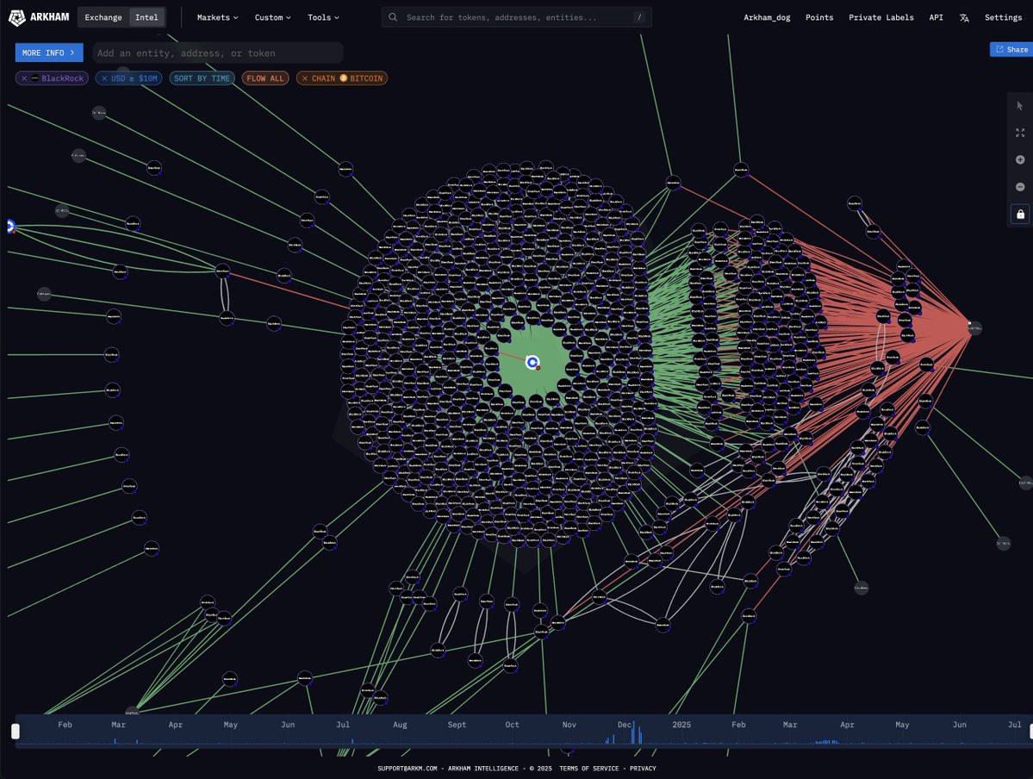1033x779 pixels.
Task: Open the Tools dropdown
Action: point(323,17)
